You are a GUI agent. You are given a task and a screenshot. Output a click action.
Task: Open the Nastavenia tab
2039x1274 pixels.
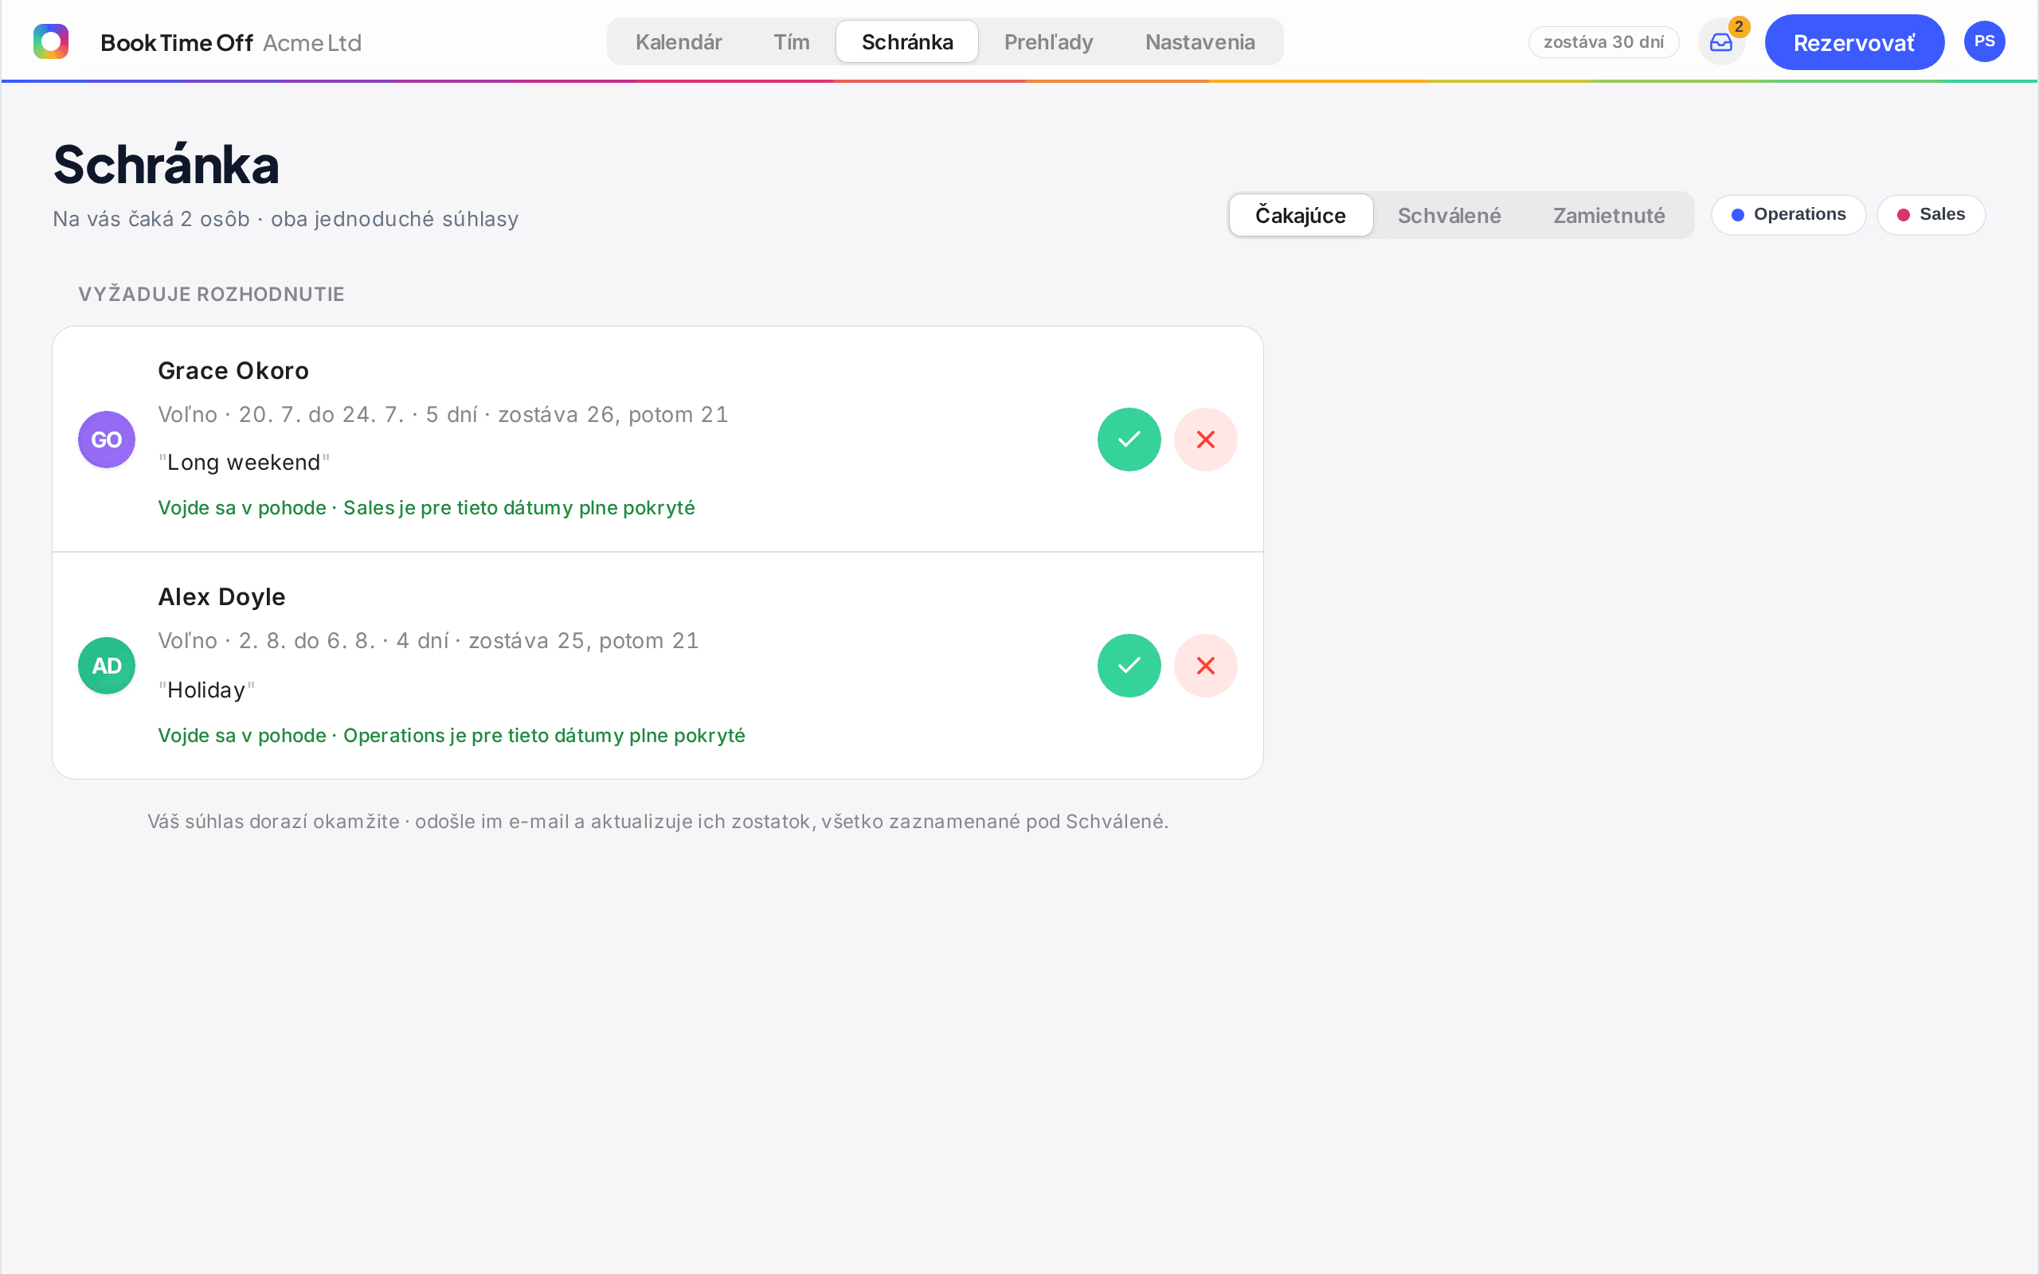pos(1200,42)
